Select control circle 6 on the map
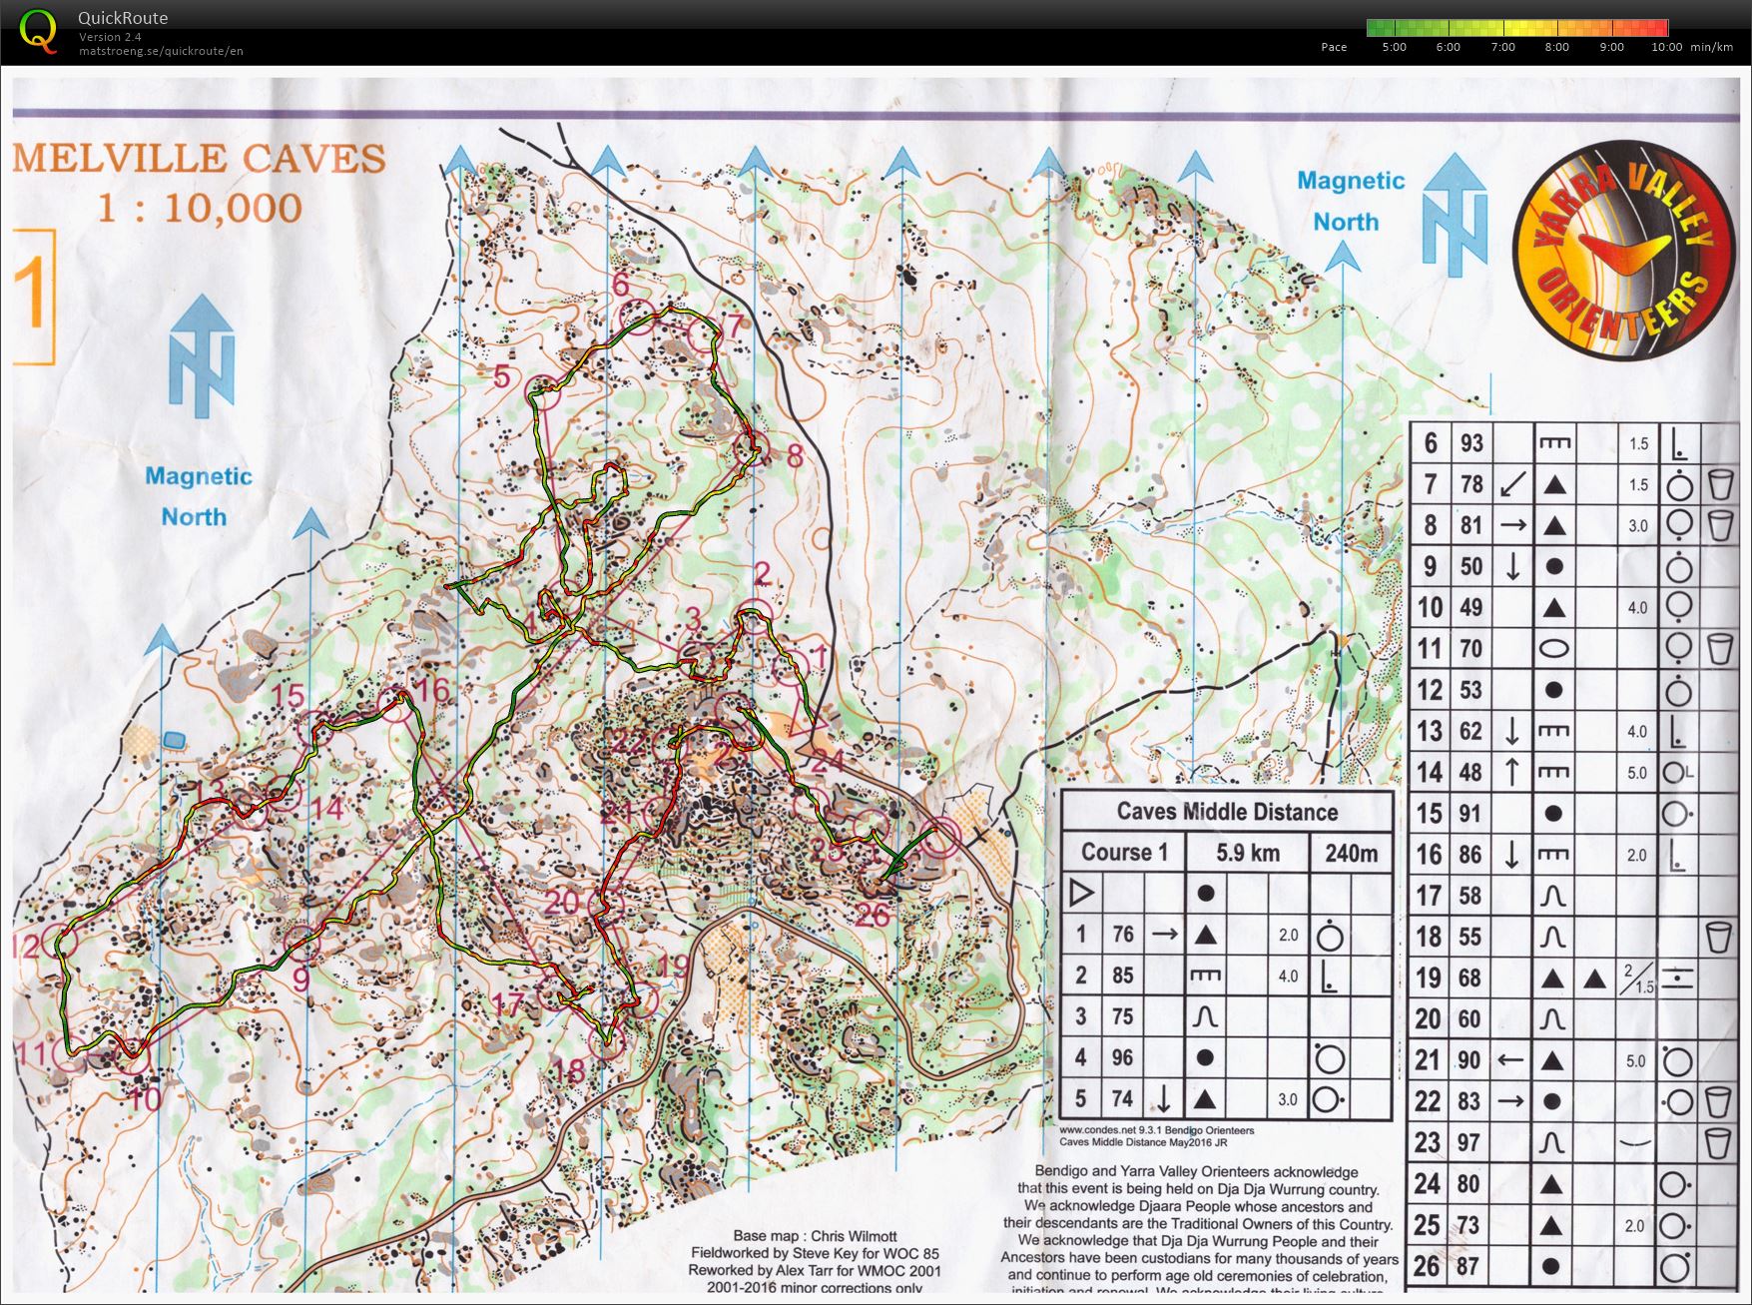 pyautogui.click(x=637, y=317)
